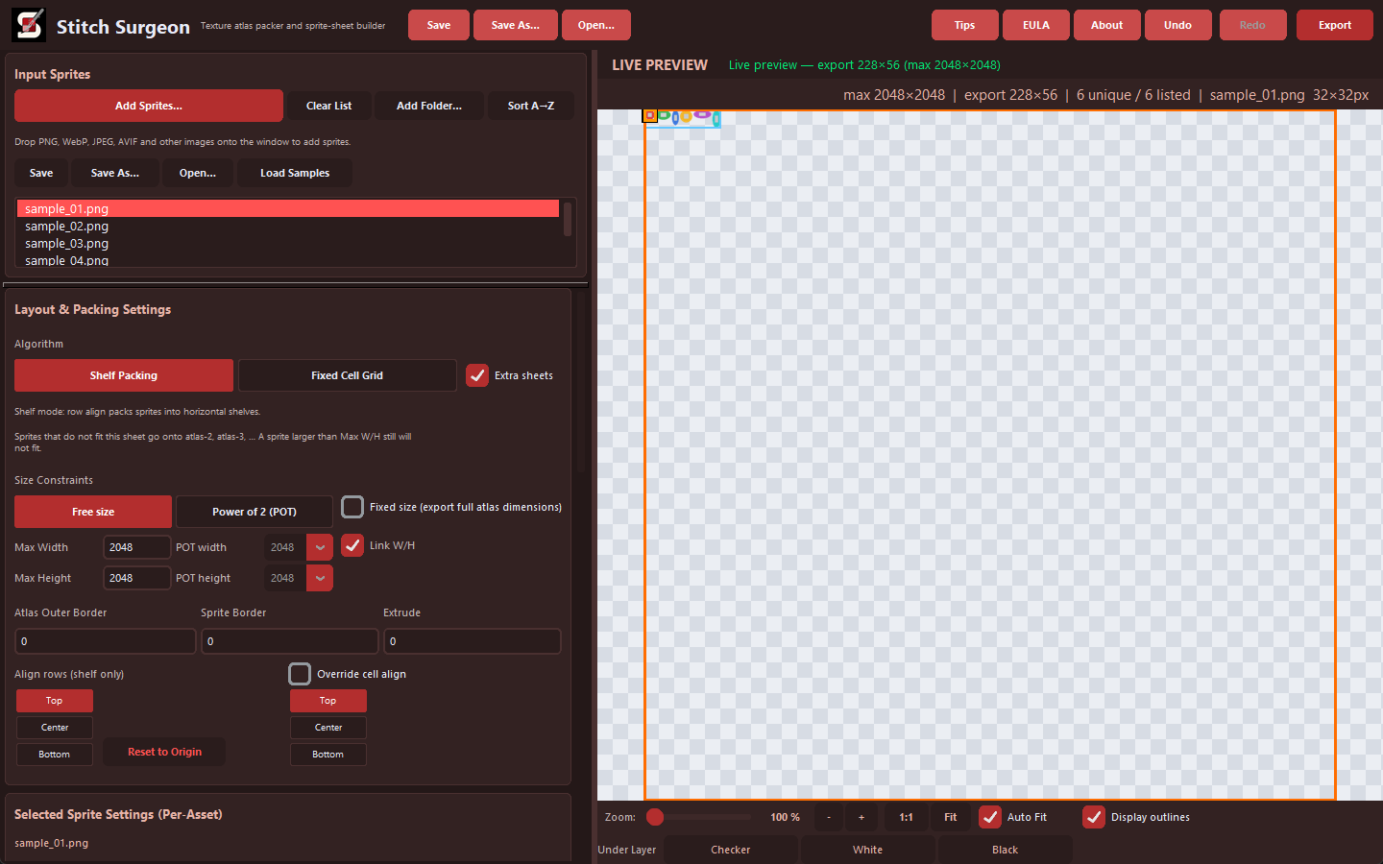
Task: Set Align rows to Top
Action: tap(55, 701)
